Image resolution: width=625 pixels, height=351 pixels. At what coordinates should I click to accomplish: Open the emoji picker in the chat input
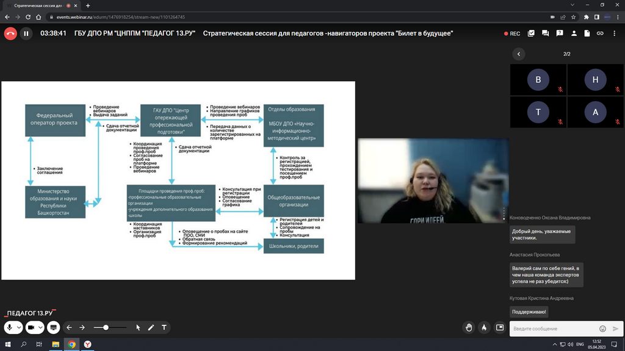point(602,328)
